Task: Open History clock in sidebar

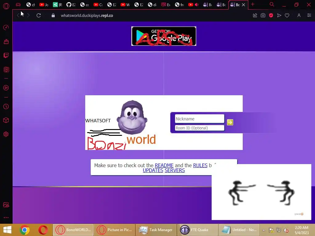Action: coord(6,106)
